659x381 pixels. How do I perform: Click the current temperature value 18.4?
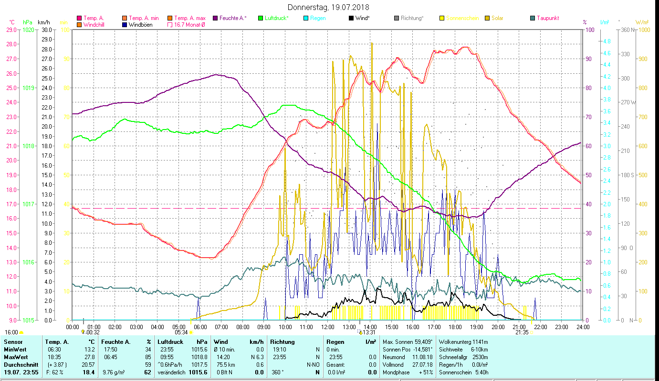coord(89,372)
